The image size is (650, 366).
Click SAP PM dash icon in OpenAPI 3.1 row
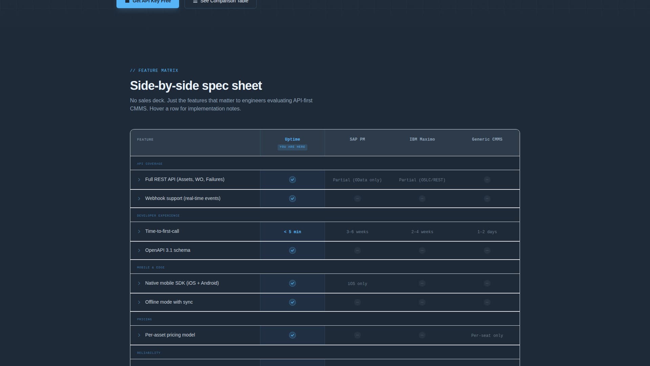click(x=357, y=250)
